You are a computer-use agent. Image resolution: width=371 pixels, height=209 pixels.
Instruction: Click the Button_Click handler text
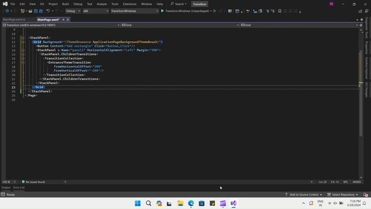[118, 46]
